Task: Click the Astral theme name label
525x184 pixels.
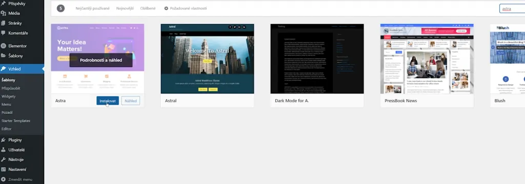Action: (x=171, y=101)
